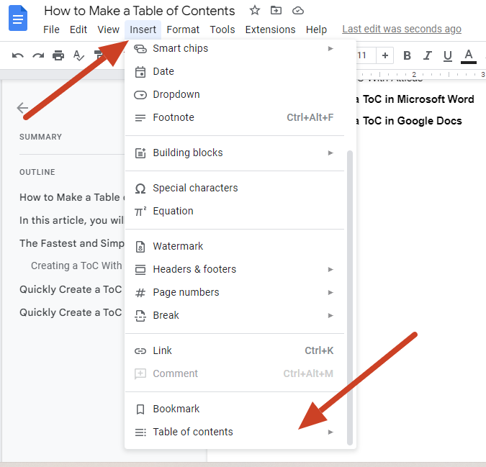Click the move-to-folder icon beside title
The image size is (486, 467).
coord(276,10)
